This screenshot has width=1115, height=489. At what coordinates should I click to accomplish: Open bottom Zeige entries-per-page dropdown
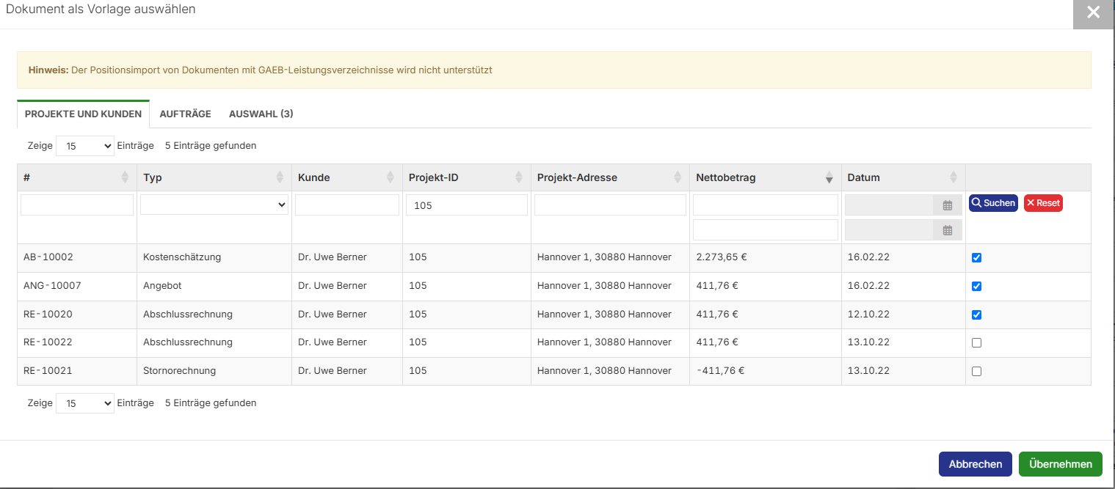tap(85, 403)
